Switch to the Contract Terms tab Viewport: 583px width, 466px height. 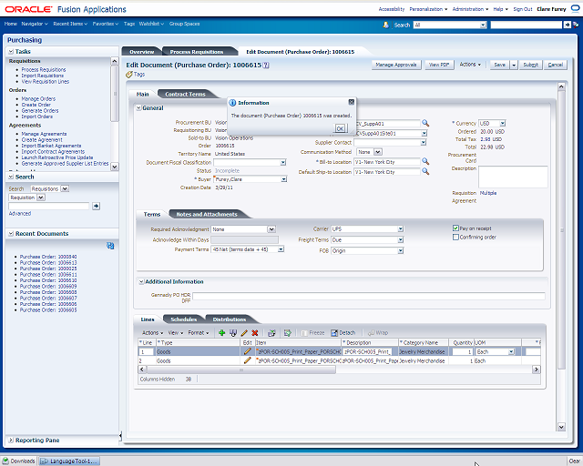pos(185,95)
